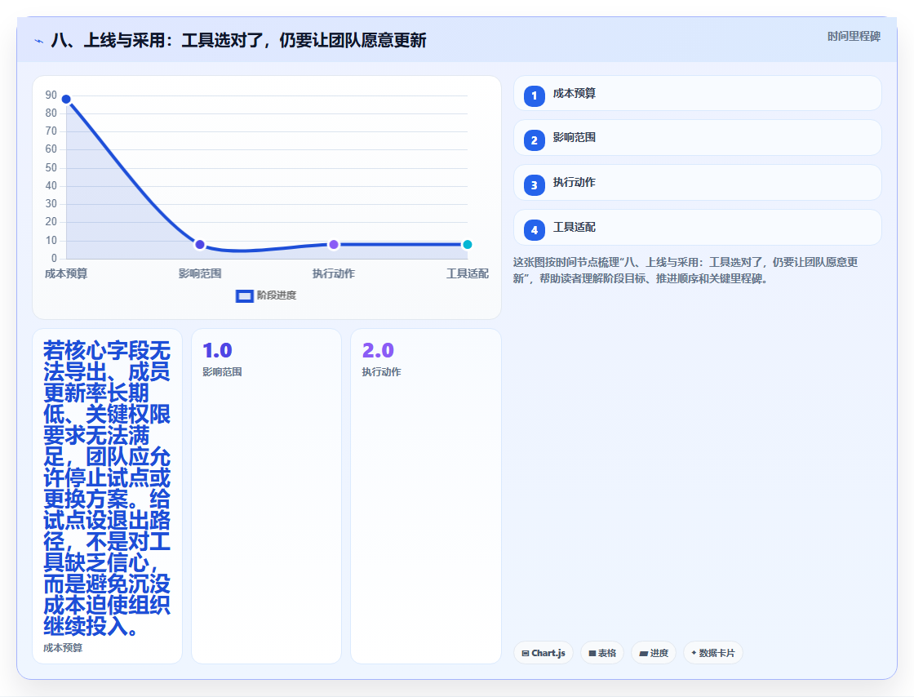Click the number 4 badge for 工具适配

534,230
